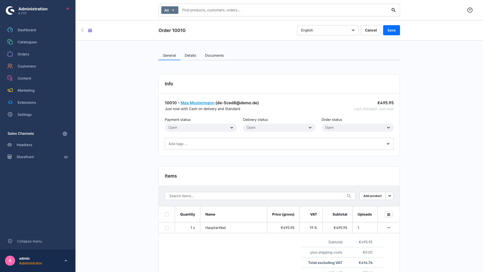
Task: Click into the Search items field
Action: click(x=257, y=196)
